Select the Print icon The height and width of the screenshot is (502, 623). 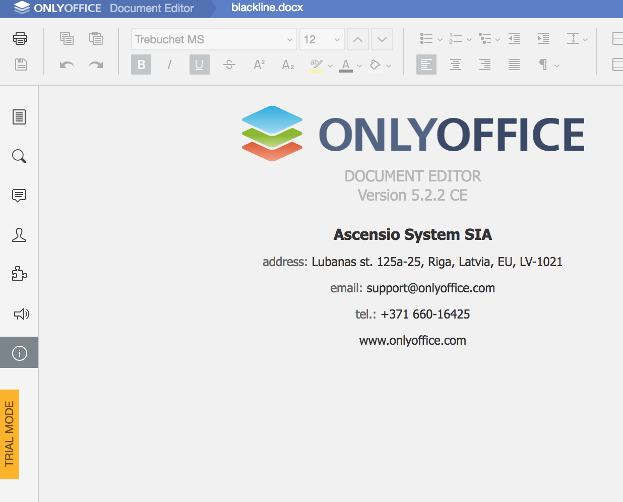[x=20, y=38]
